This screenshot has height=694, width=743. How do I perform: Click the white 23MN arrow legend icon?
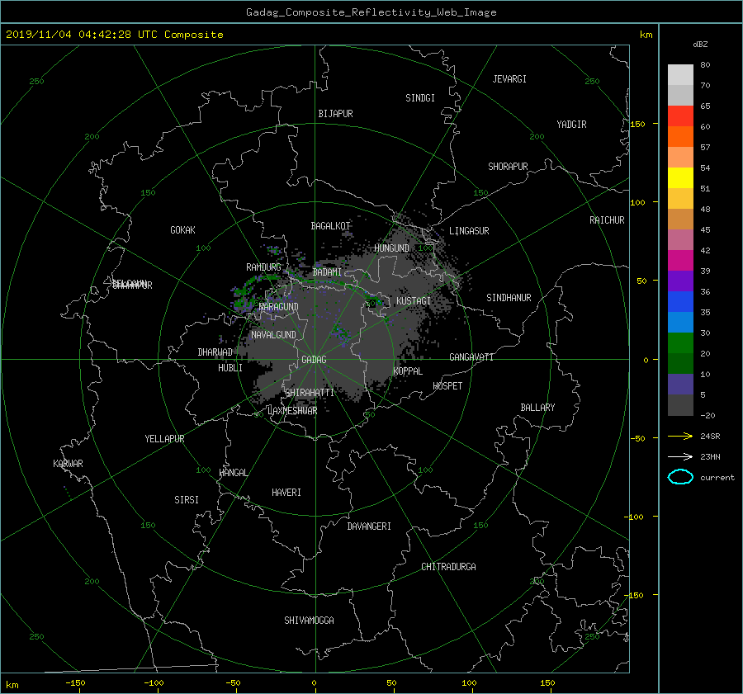click(680, 456)
